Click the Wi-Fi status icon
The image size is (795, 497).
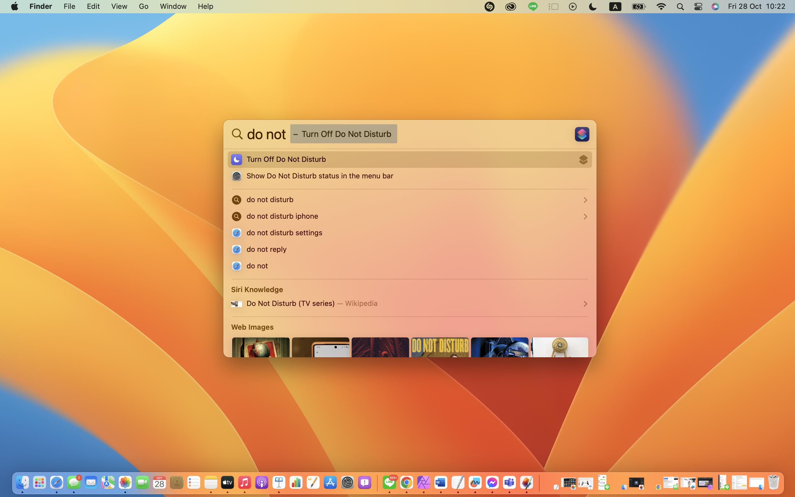click(661, 7)
